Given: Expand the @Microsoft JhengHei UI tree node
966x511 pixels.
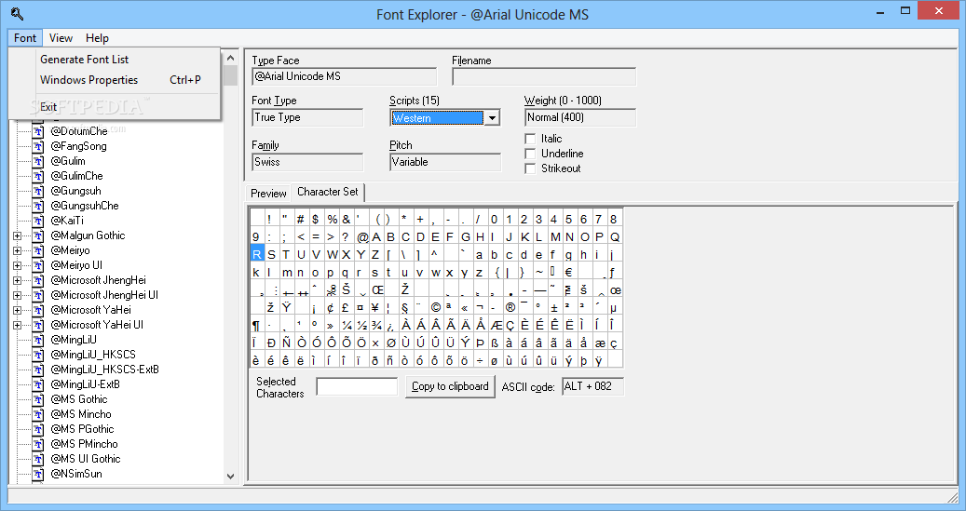Looking at the screenshot, I should point(18,295).
